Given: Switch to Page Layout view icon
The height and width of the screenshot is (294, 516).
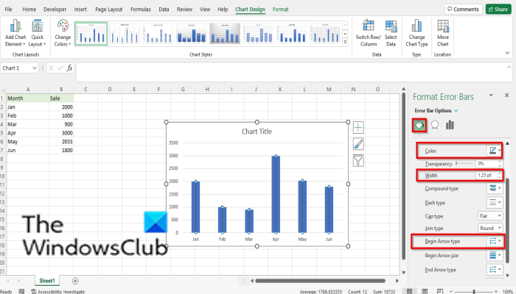Looking at the screenshot, I should 425,291.
